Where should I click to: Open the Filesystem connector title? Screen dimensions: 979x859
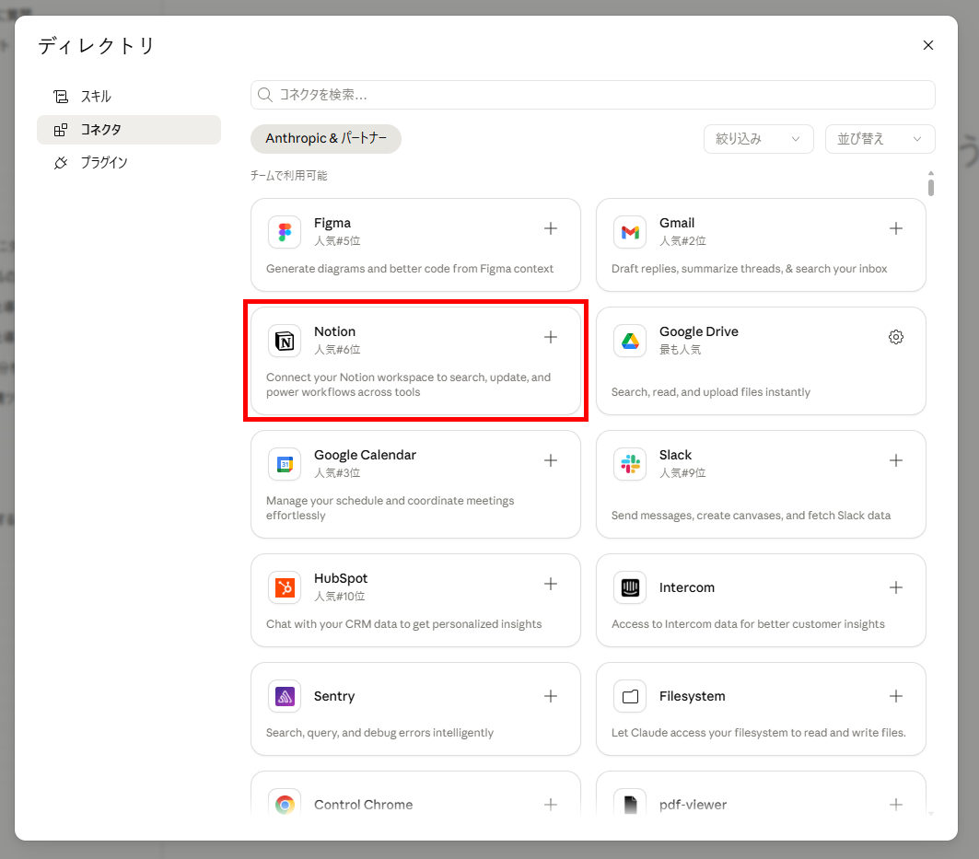(x=693, y=696)
